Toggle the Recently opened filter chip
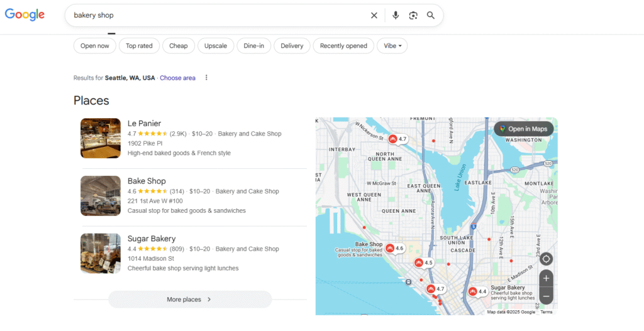The image size is (644, 331). (343, 46)
